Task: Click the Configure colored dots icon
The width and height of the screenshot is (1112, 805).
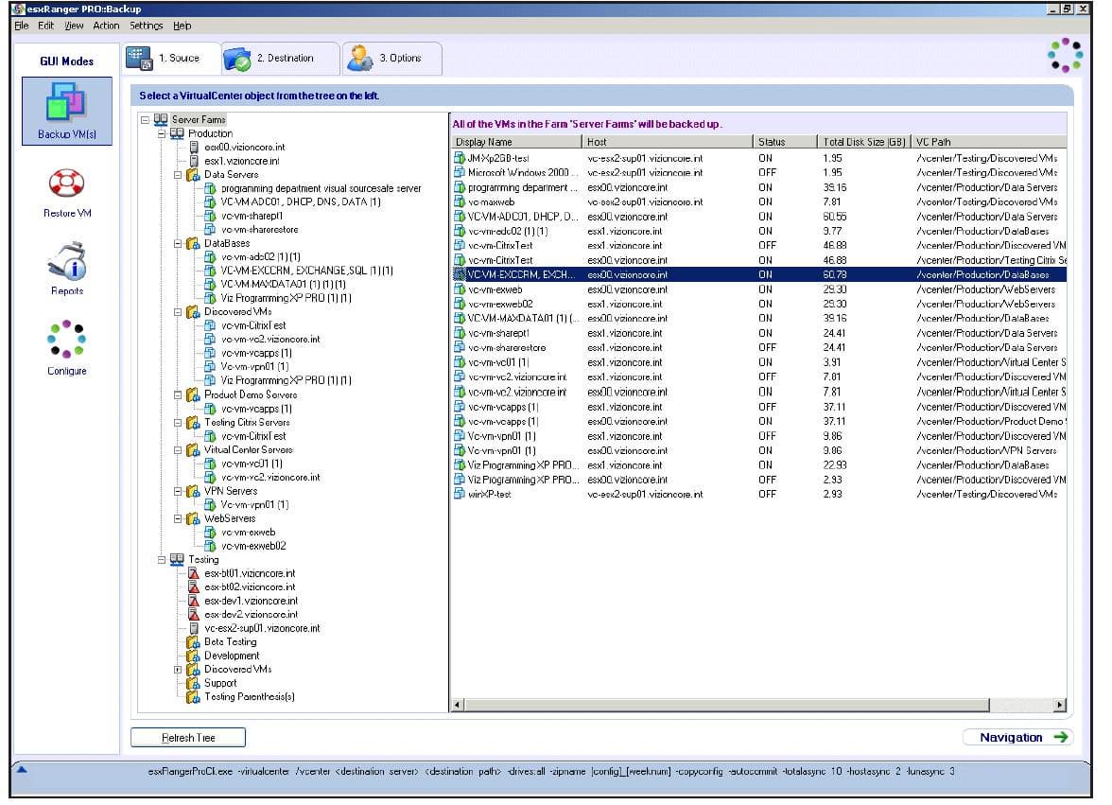Action: point(66,340)
